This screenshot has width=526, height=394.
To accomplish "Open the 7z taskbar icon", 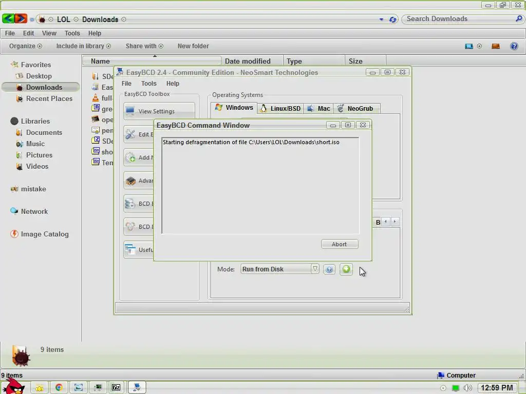I will [116, 388].
